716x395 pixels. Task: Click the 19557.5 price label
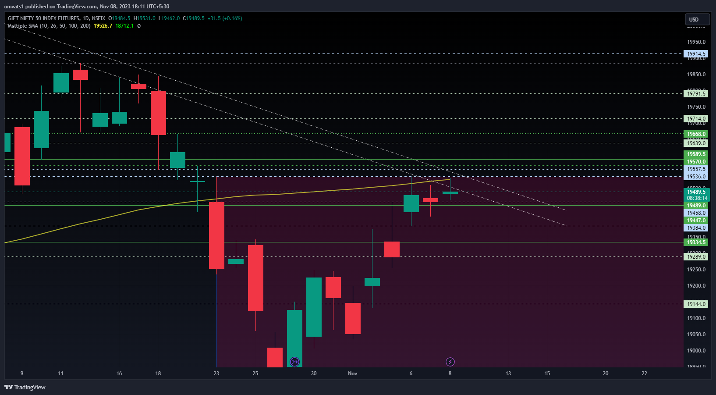tap(696, 169)
